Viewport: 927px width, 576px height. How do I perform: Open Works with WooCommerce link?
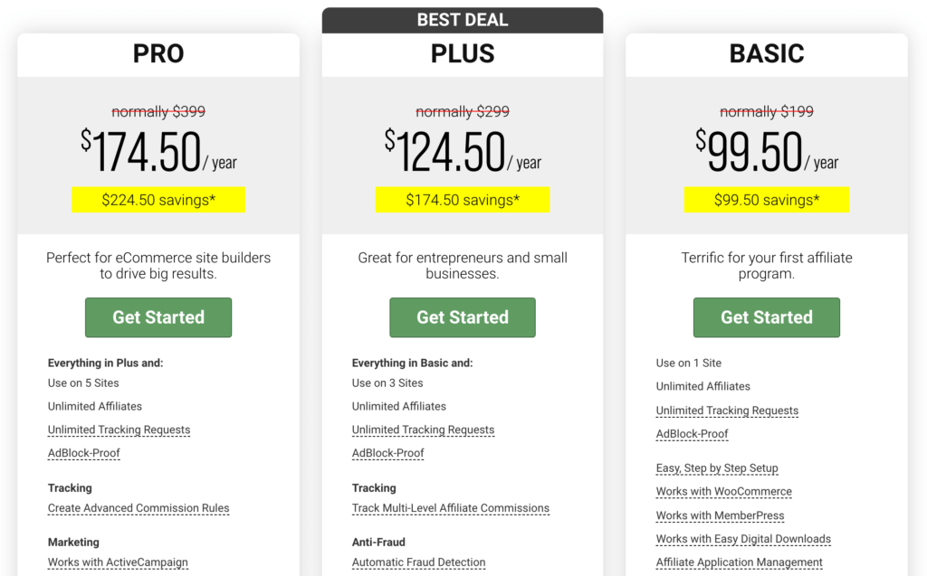tap(723, 492)
